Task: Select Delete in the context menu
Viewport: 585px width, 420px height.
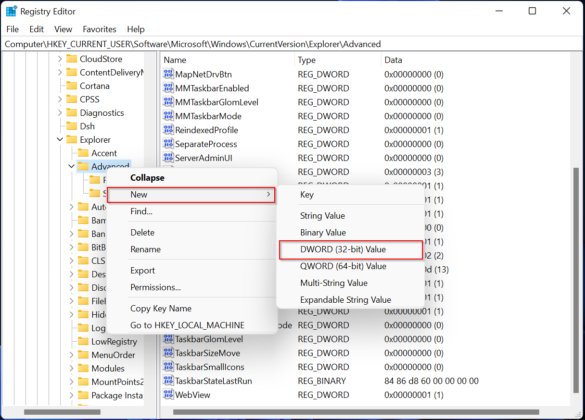Action: tap(192, 233)
